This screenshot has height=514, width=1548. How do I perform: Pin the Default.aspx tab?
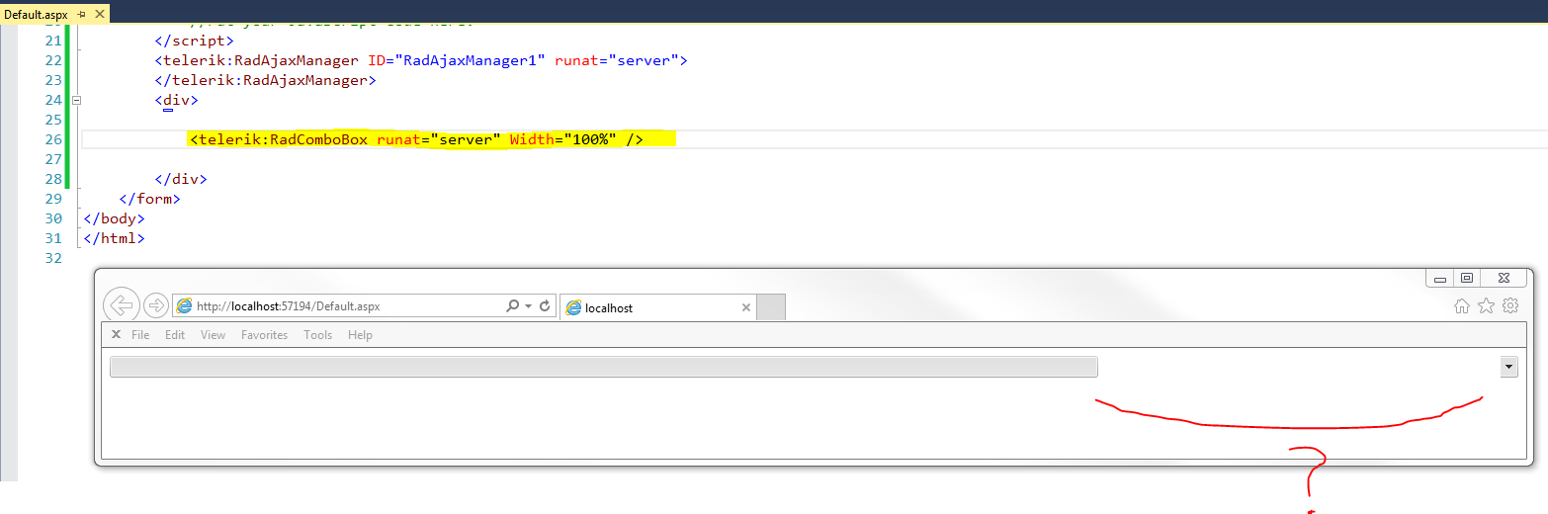(x=82, y=16)
